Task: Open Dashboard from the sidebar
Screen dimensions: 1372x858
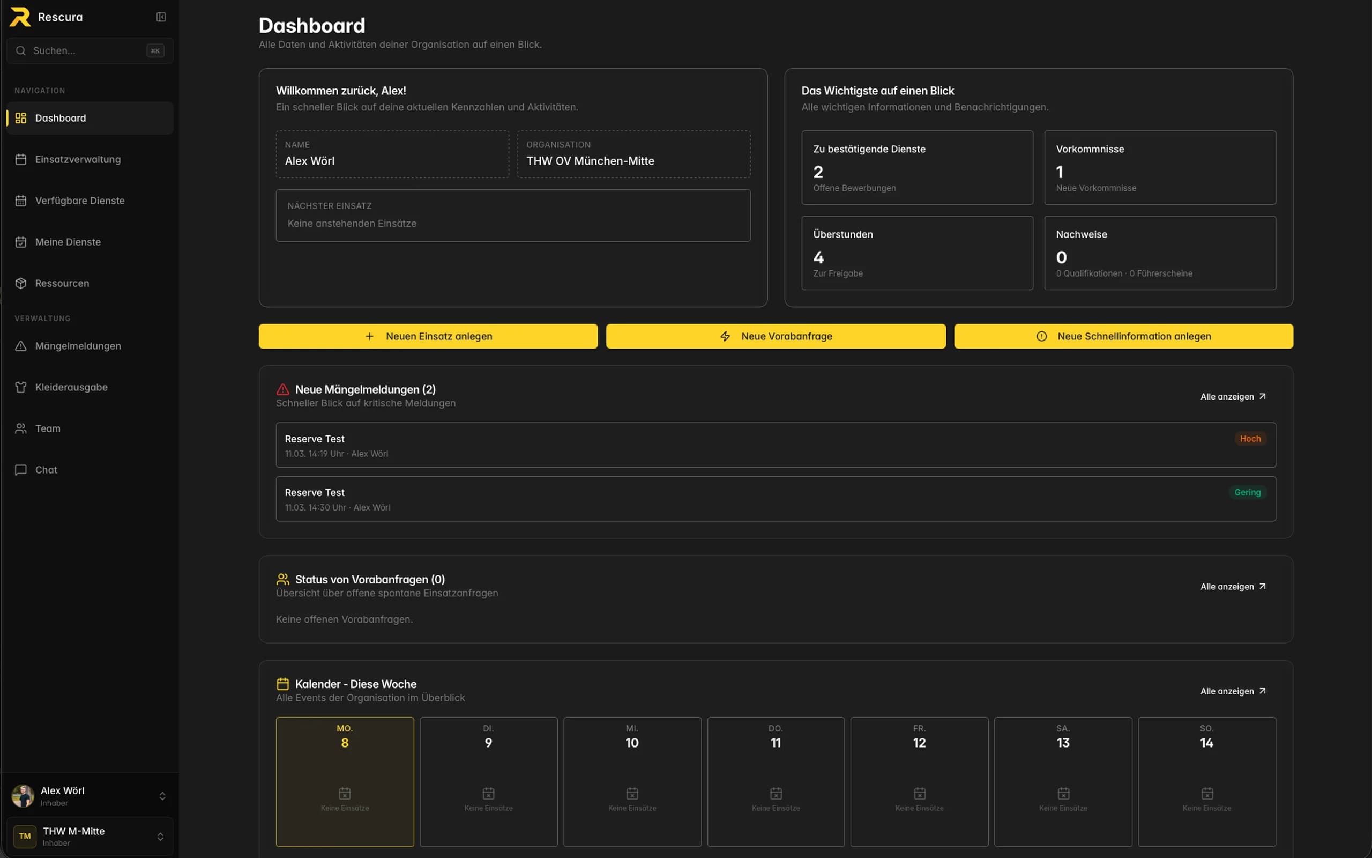Action: click(90, 118)
